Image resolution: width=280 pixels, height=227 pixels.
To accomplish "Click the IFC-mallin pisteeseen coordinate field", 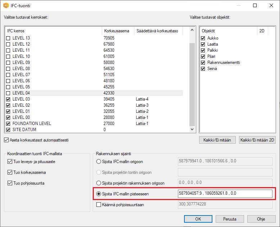I will pyautogui.click(x=225, y=194).
